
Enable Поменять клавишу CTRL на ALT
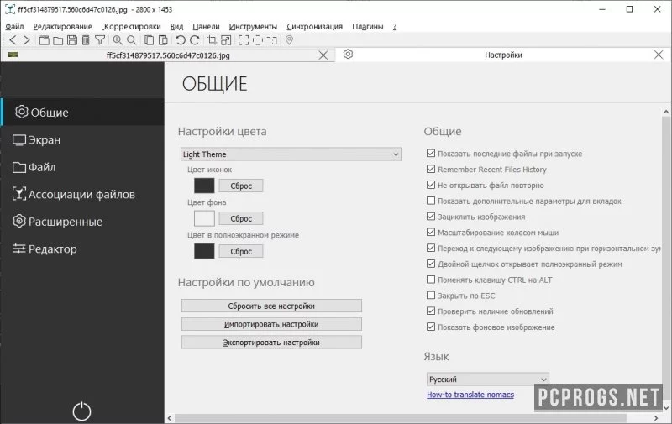[x=431, y=280]
